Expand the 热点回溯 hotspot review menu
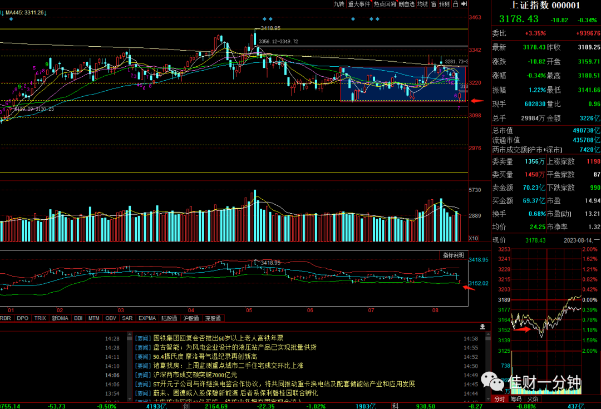601x409 pixels. point(385,4)
